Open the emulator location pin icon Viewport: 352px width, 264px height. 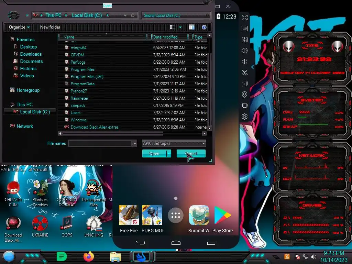[x=245, y=95]
